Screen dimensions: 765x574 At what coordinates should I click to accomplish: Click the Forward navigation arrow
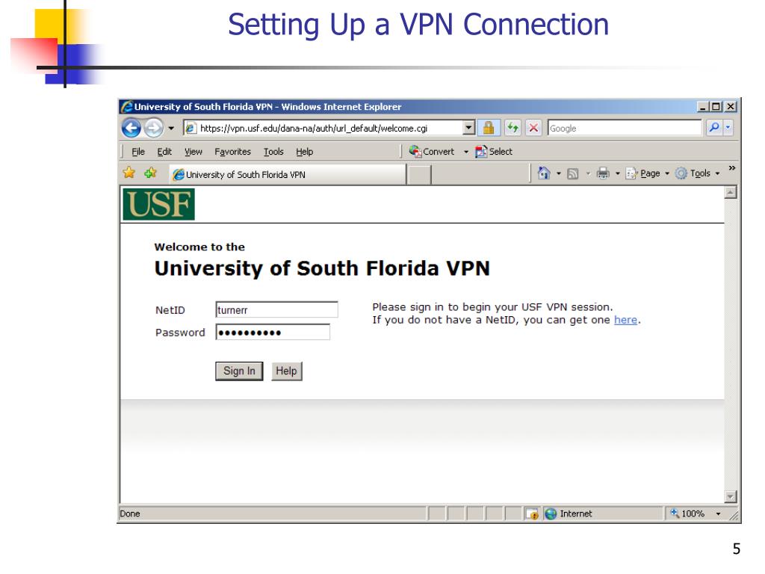[x=154, y=129]
